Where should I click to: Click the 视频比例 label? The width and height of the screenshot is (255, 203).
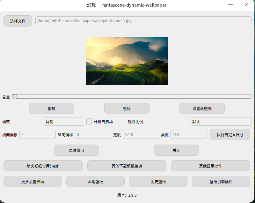(135, 122)
